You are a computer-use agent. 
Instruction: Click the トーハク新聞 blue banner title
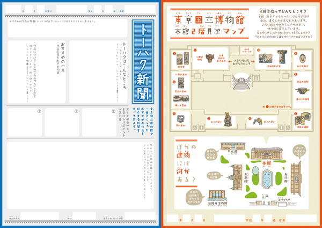[143, 61]
